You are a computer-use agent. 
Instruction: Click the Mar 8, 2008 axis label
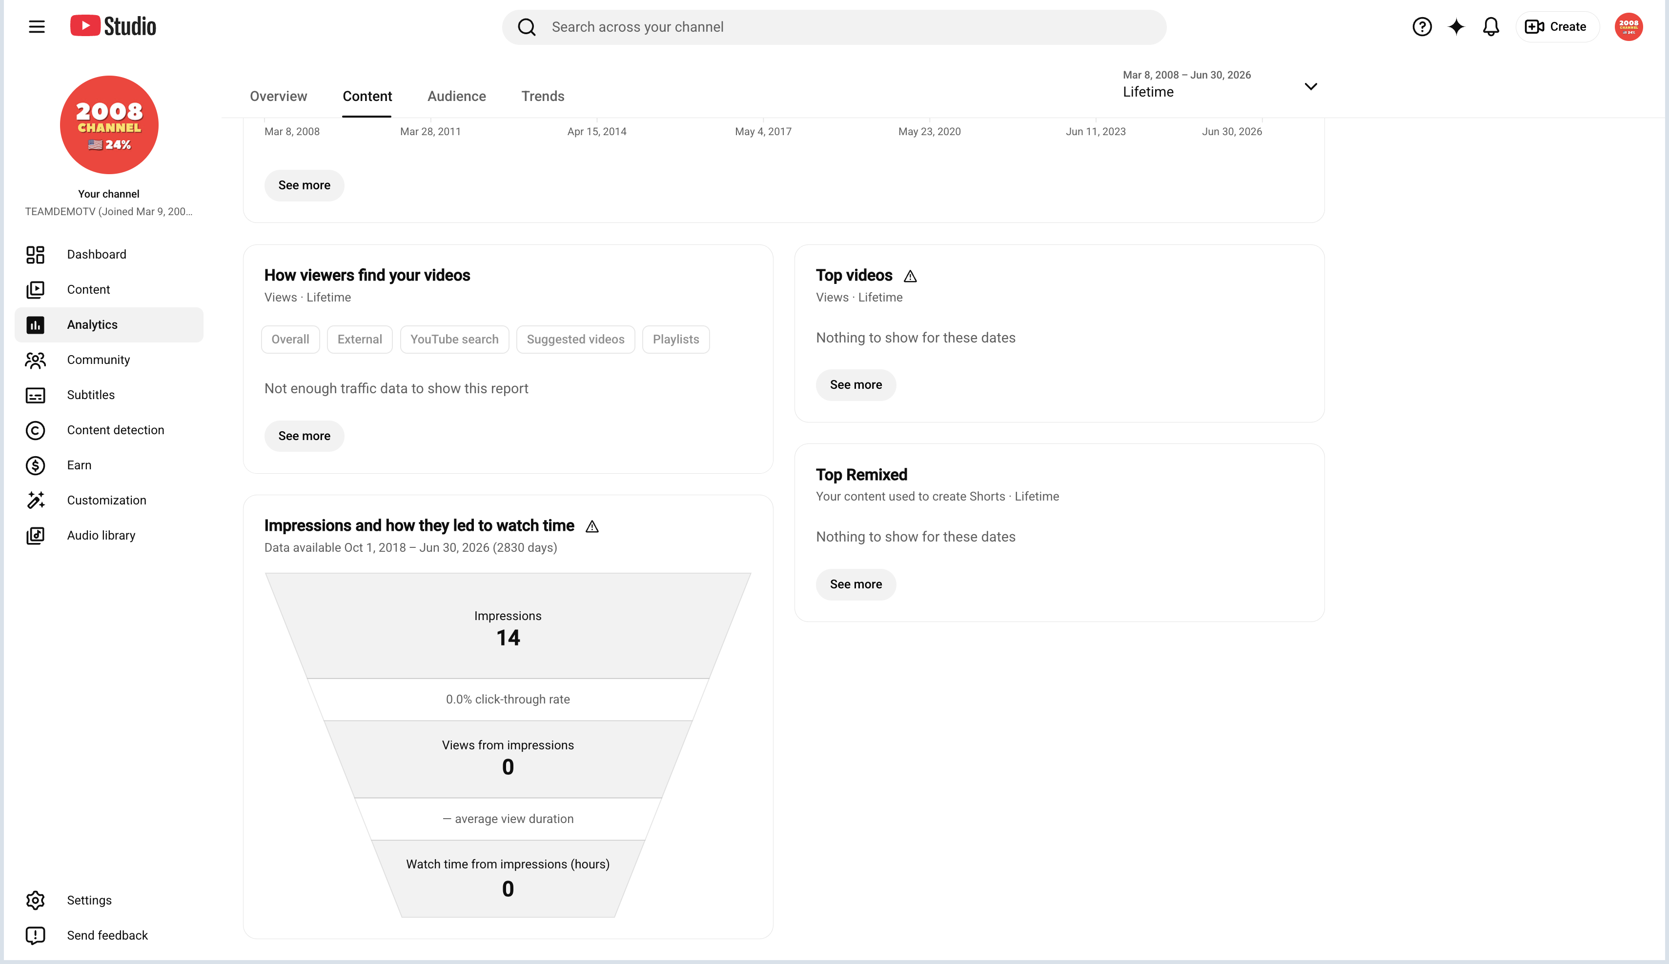292,131
